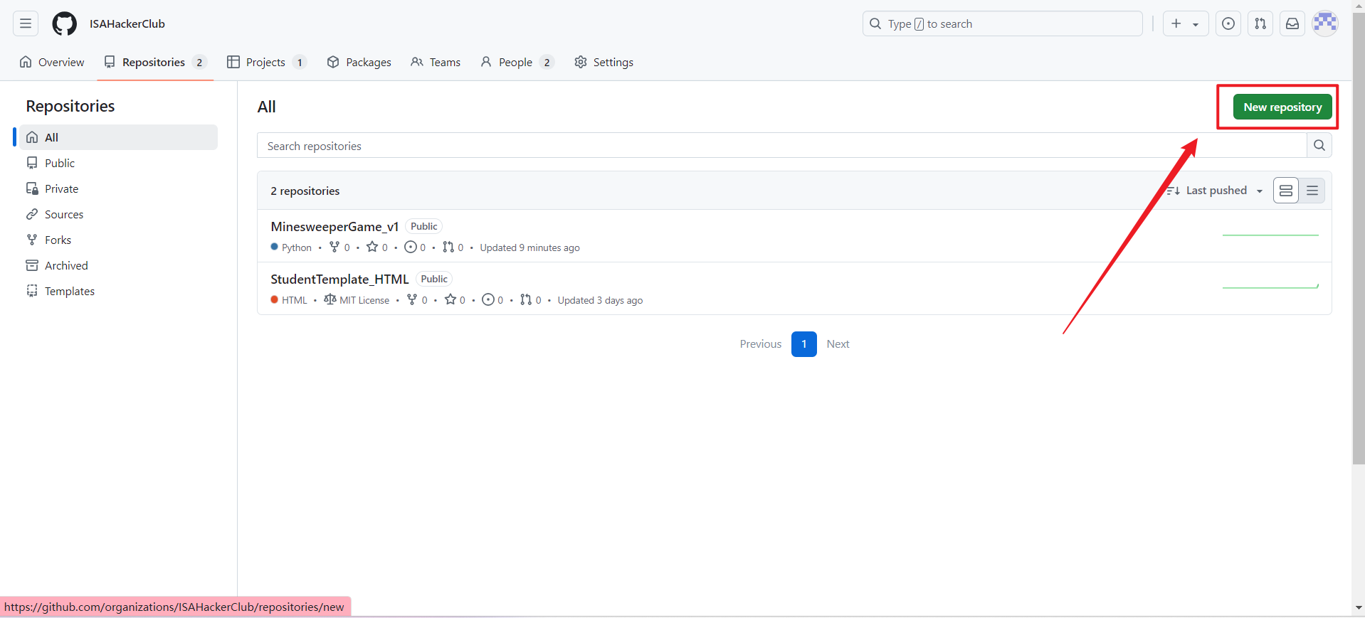Open the Last pushed sort dropdown

[1215, 191]
